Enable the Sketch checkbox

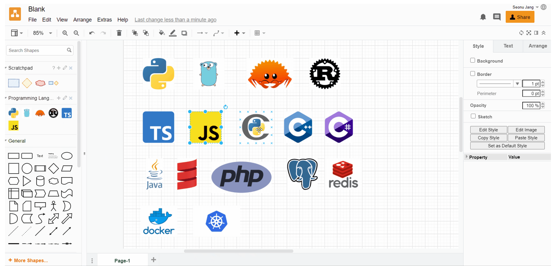473,116
